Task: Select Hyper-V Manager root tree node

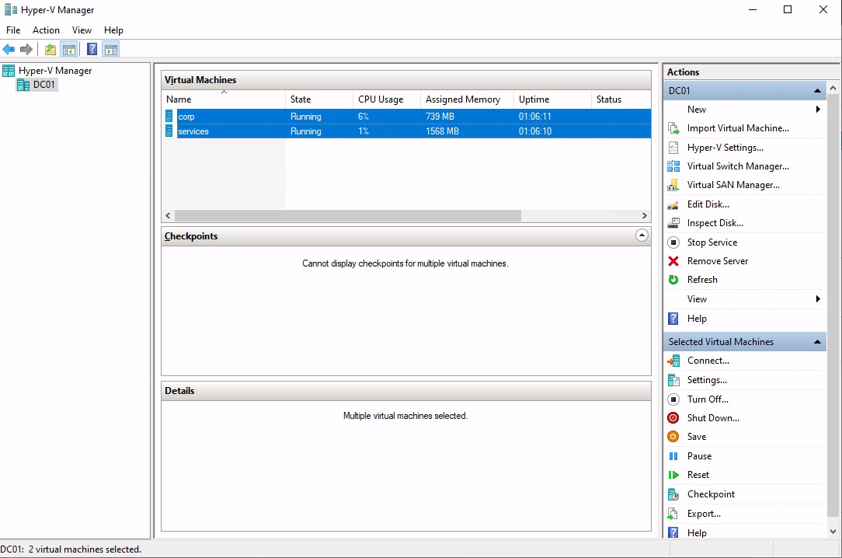Action: point(55,71)
